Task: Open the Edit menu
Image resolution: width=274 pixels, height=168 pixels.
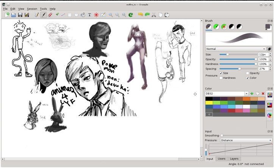Action: (x=13, y=9)
